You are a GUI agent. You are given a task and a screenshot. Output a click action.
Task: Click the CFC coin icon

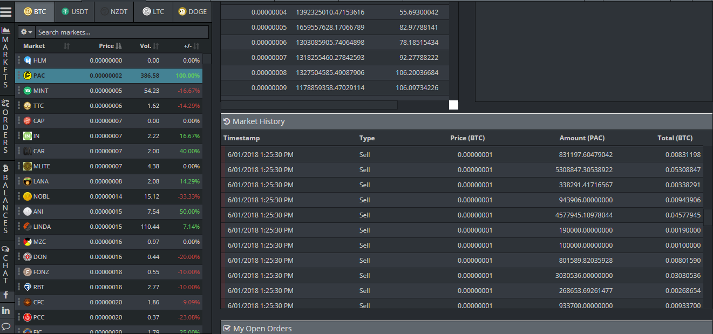pyautogui.click(x=28, y=302)
